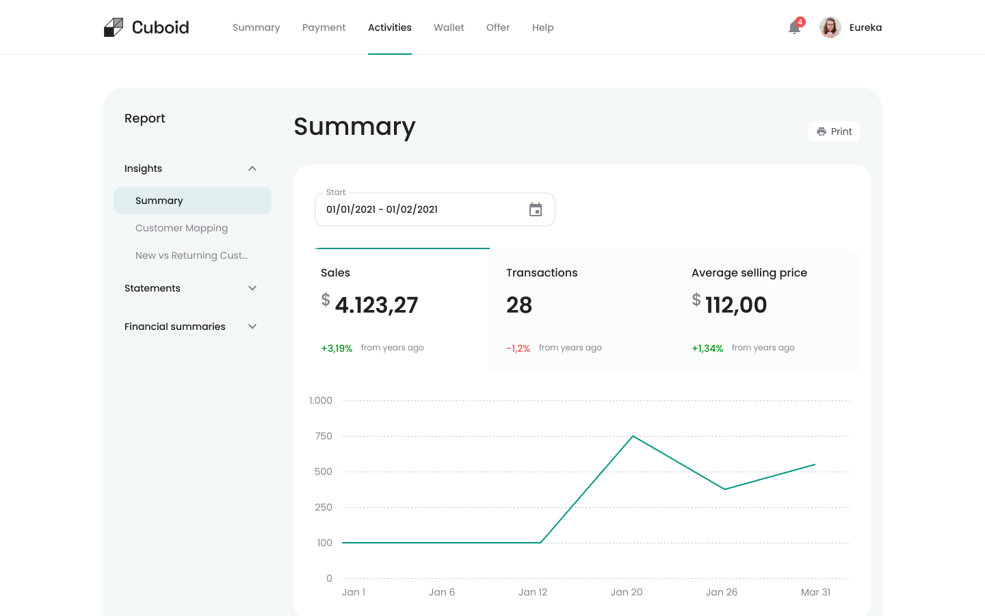The height and width of the screenshot is (616, 985).
Task: Select the Average selling price card
Action: [768, 309]
